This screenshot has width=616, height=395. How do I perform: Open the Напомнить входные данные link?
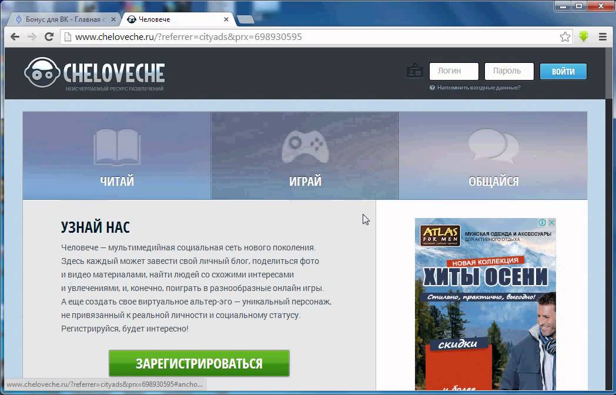click(x=478, y=87)
